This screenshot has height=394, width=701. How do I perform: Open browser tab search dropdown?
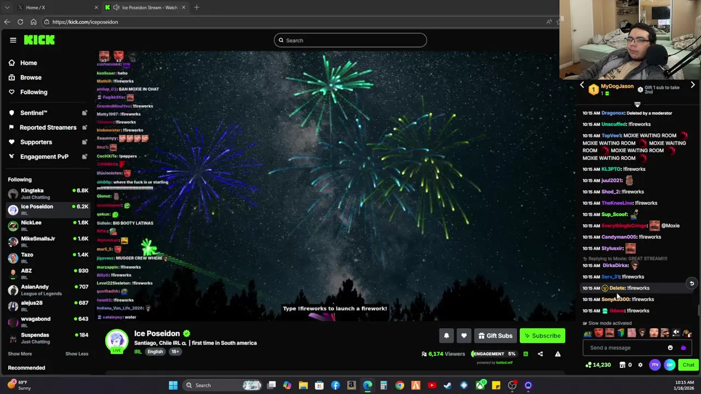7,8
